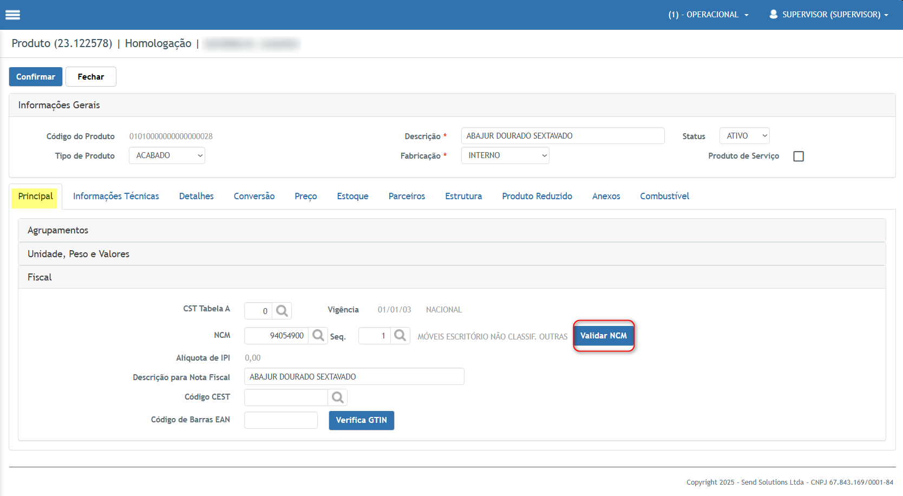Image resolution: width=903 pixels, height=496 pixels.
Task: Click the Seq. field search magnifier
Action: (x=400, y=336)
